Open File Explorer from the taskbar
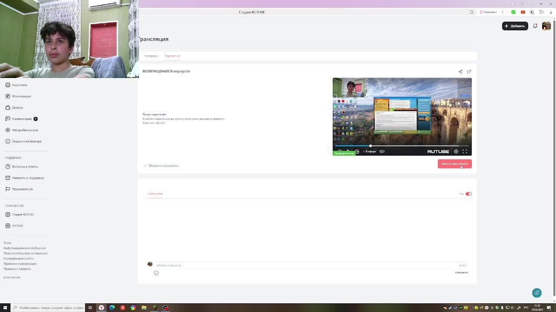The width and height of the screenshot is (556, 312). tap(144, 308)
